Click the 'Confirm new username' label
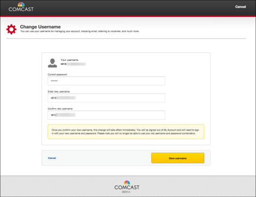 [x=60, y=109]
